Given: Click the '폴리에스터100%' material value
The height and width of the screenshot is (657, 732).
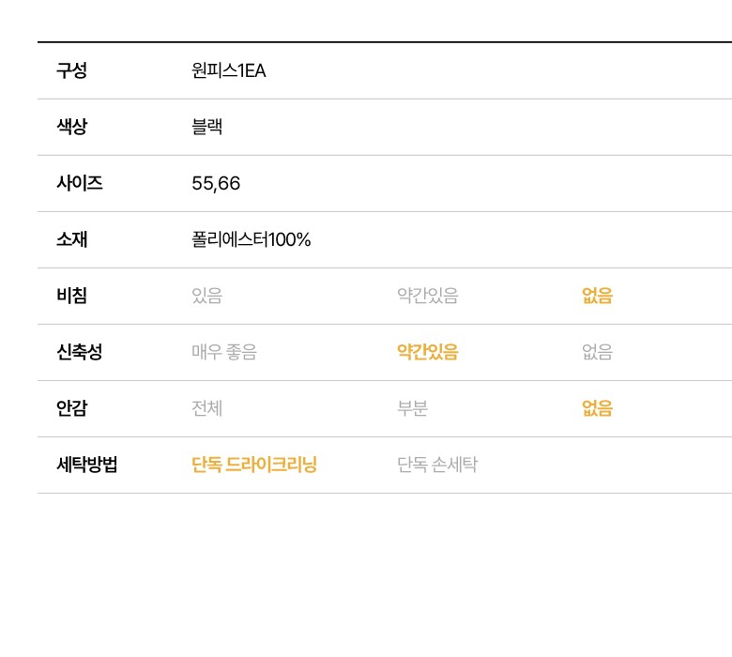Looking at the screenshot, I should pyautogui.click(x=251, y=239).
